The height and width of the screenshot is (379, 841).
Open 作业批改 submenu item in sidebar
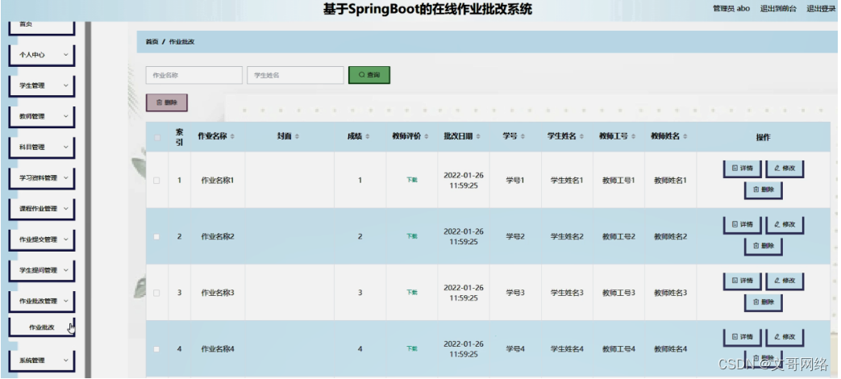tap(42, 327)
